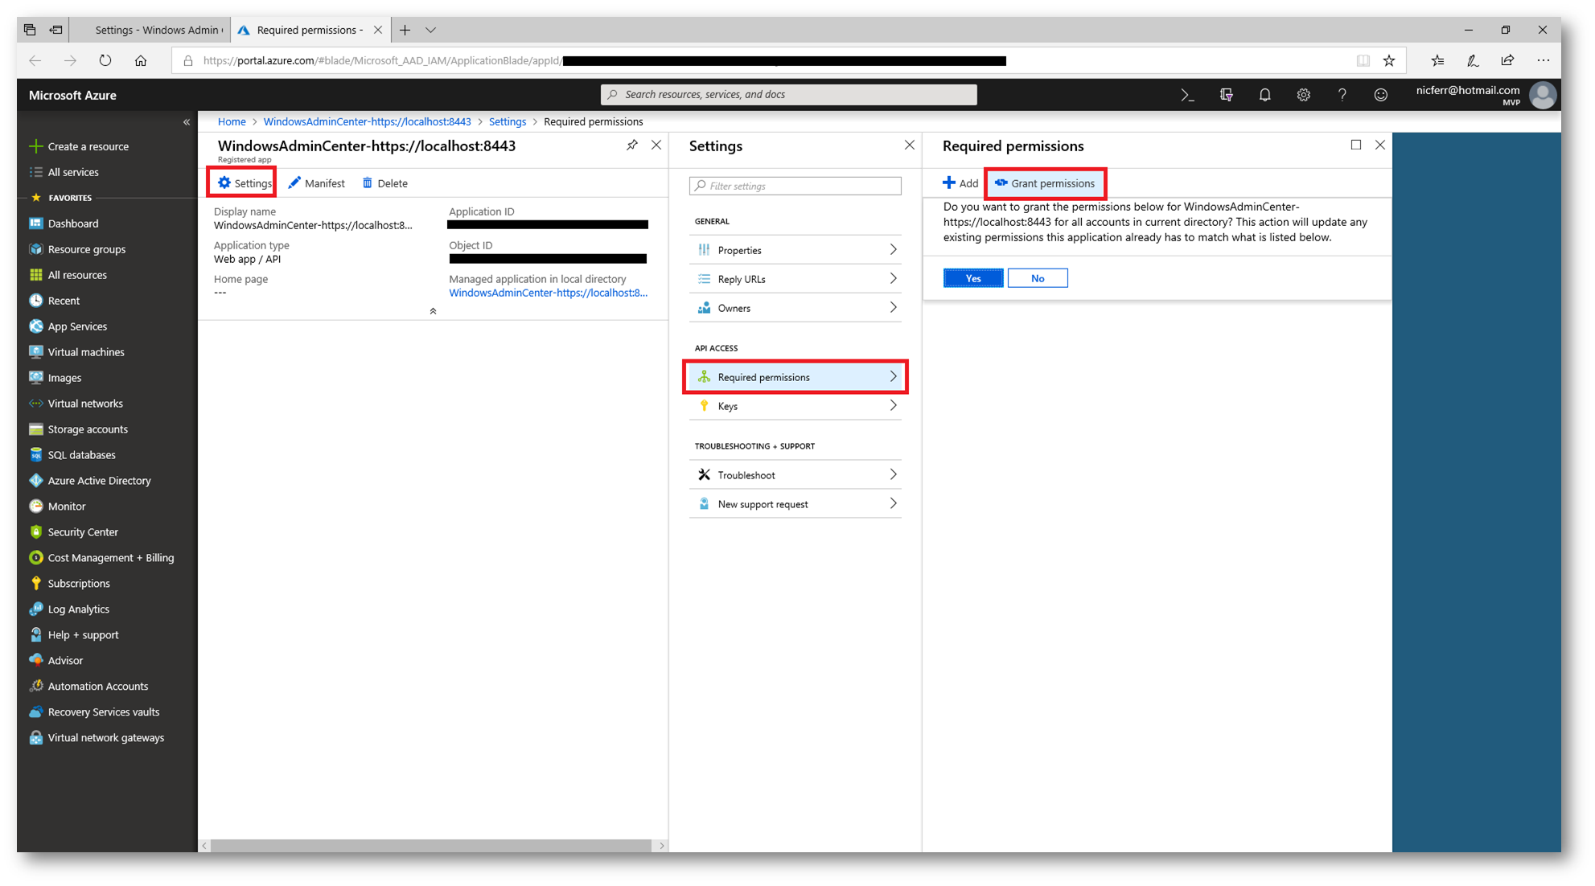Refresh the browser page
The height and width of the screenshot is (886, 1595).
[105, 60]
